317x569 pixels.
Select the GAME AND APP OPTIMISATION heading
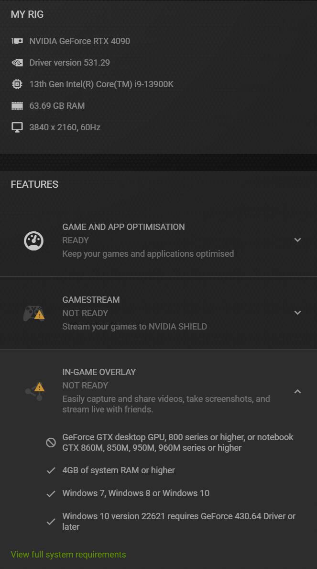[123, 227]
